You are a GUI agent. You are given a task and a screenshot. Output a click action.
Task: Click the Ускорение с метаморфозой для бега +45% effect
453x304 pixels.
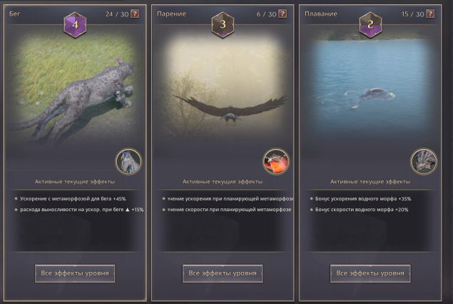73,199
